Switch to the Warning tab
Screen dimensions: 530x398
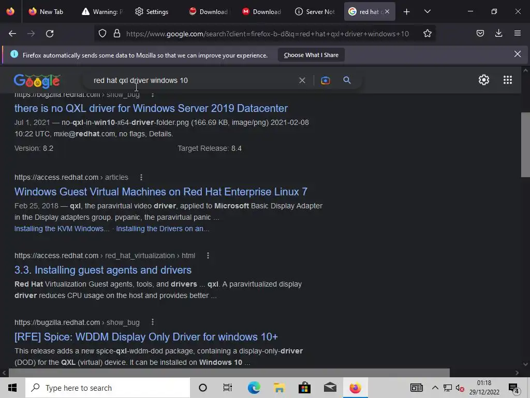tap(102, 12)
